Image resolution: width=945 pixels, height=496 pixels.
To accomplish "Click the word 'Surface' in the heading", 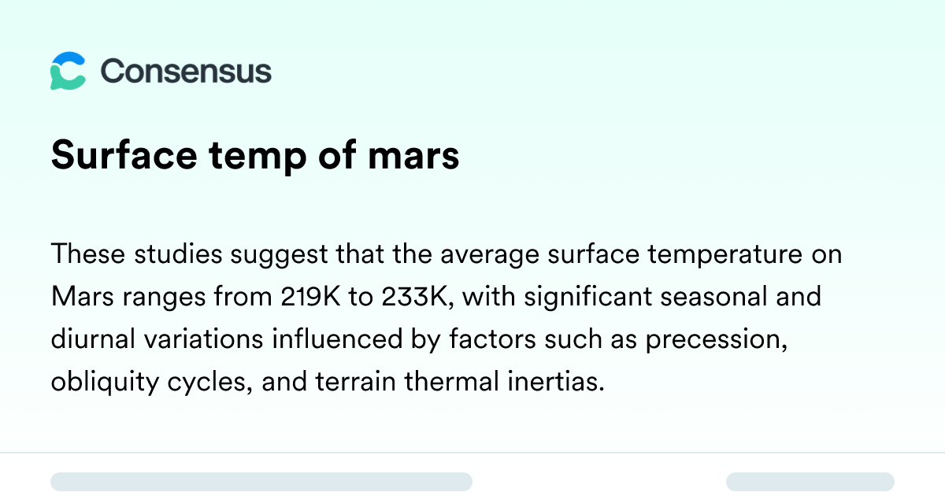I will 124,157.
